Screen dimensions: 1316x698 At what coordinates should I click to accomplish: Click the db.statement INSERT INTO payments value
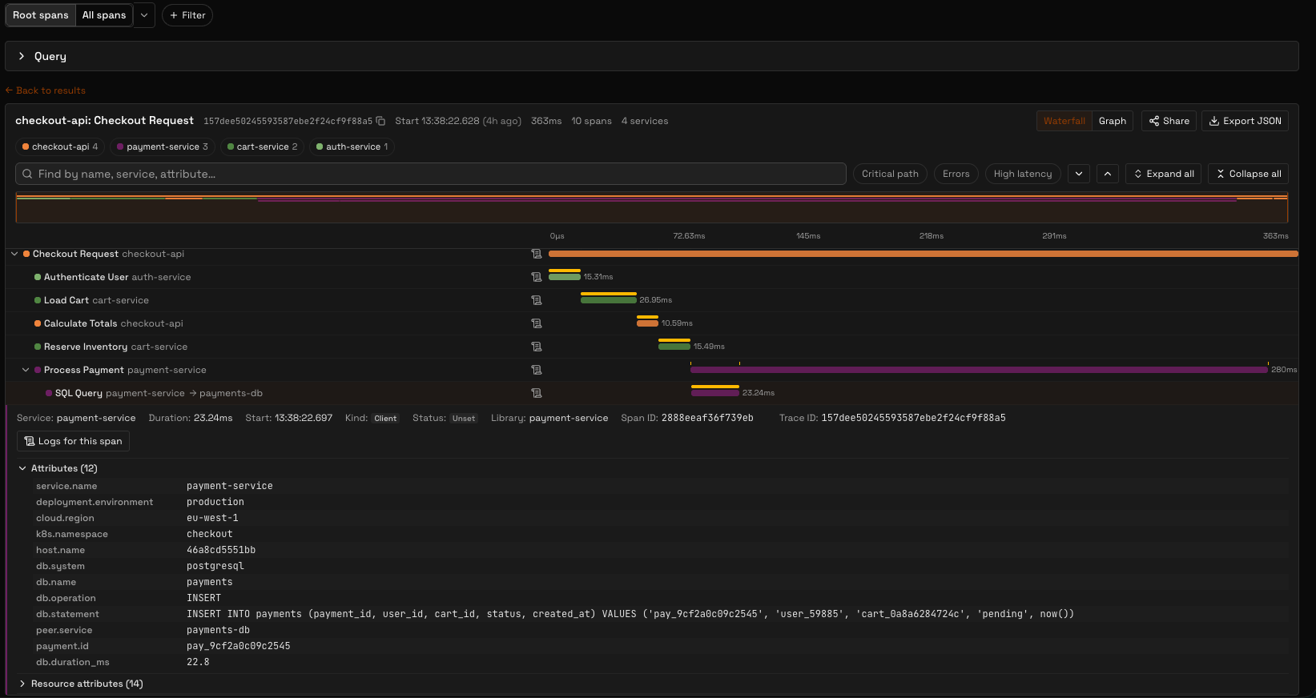[630, 614]
